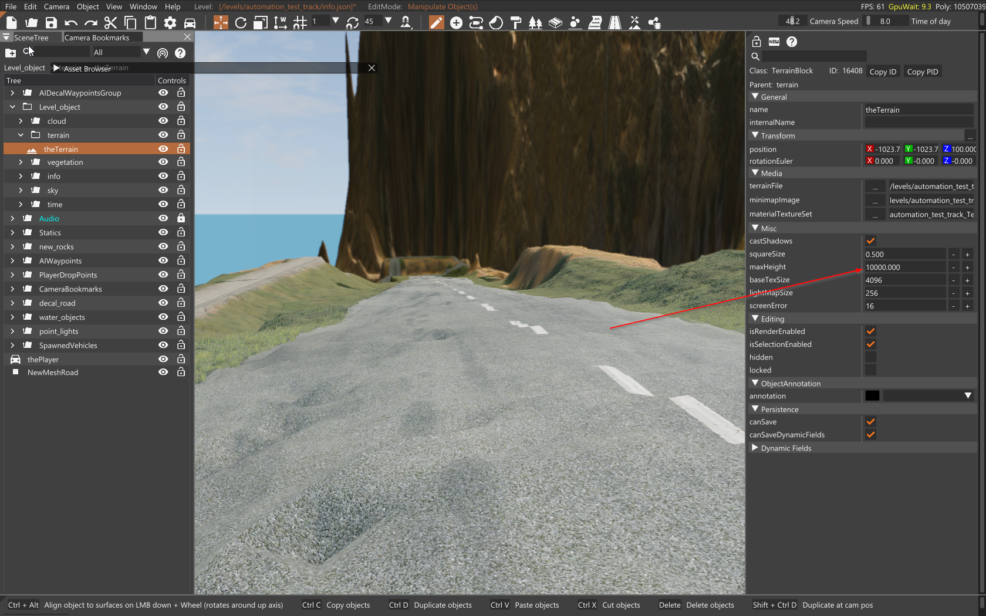Open inspector help question mark icon
The width and height of the screenshot is (986, 616).
(792, 42)
